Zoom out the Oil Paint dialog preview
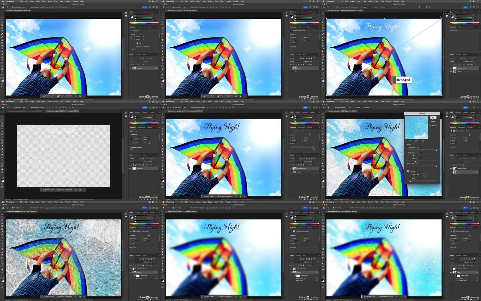Image resolution: width=481 pixels, height=301 pixels. (410, 141)
